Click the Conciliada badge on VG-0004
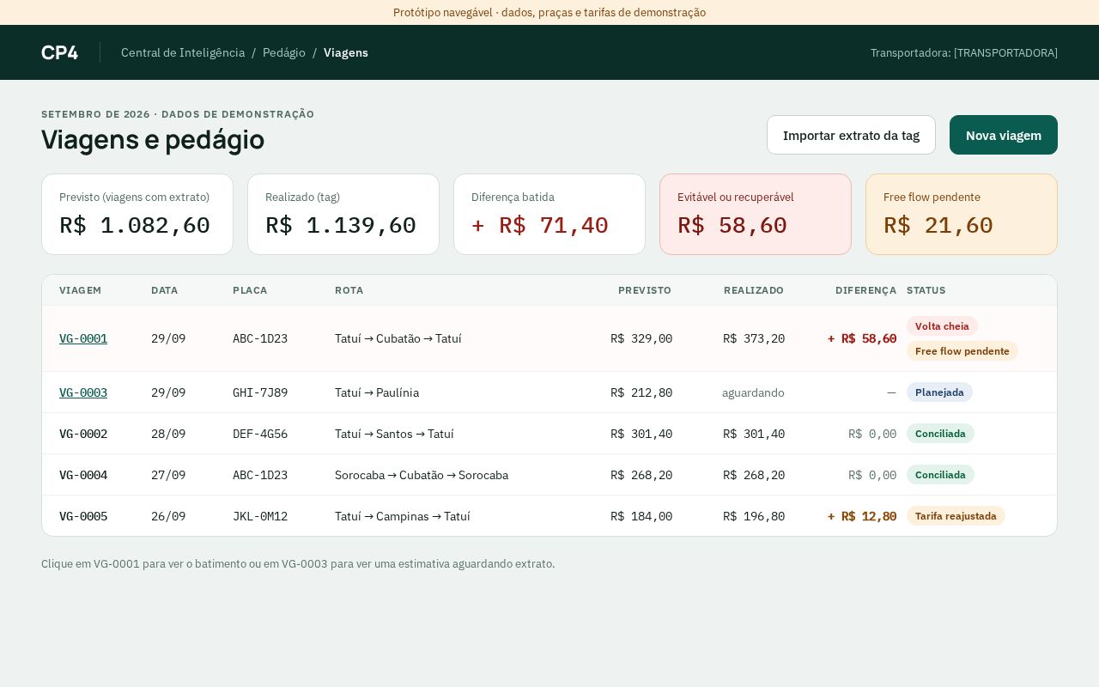 940,475
